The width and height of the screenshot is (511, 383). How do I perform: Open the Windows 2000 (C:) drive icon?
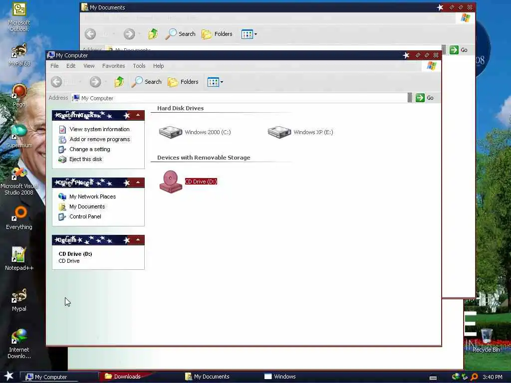point(171,132)
